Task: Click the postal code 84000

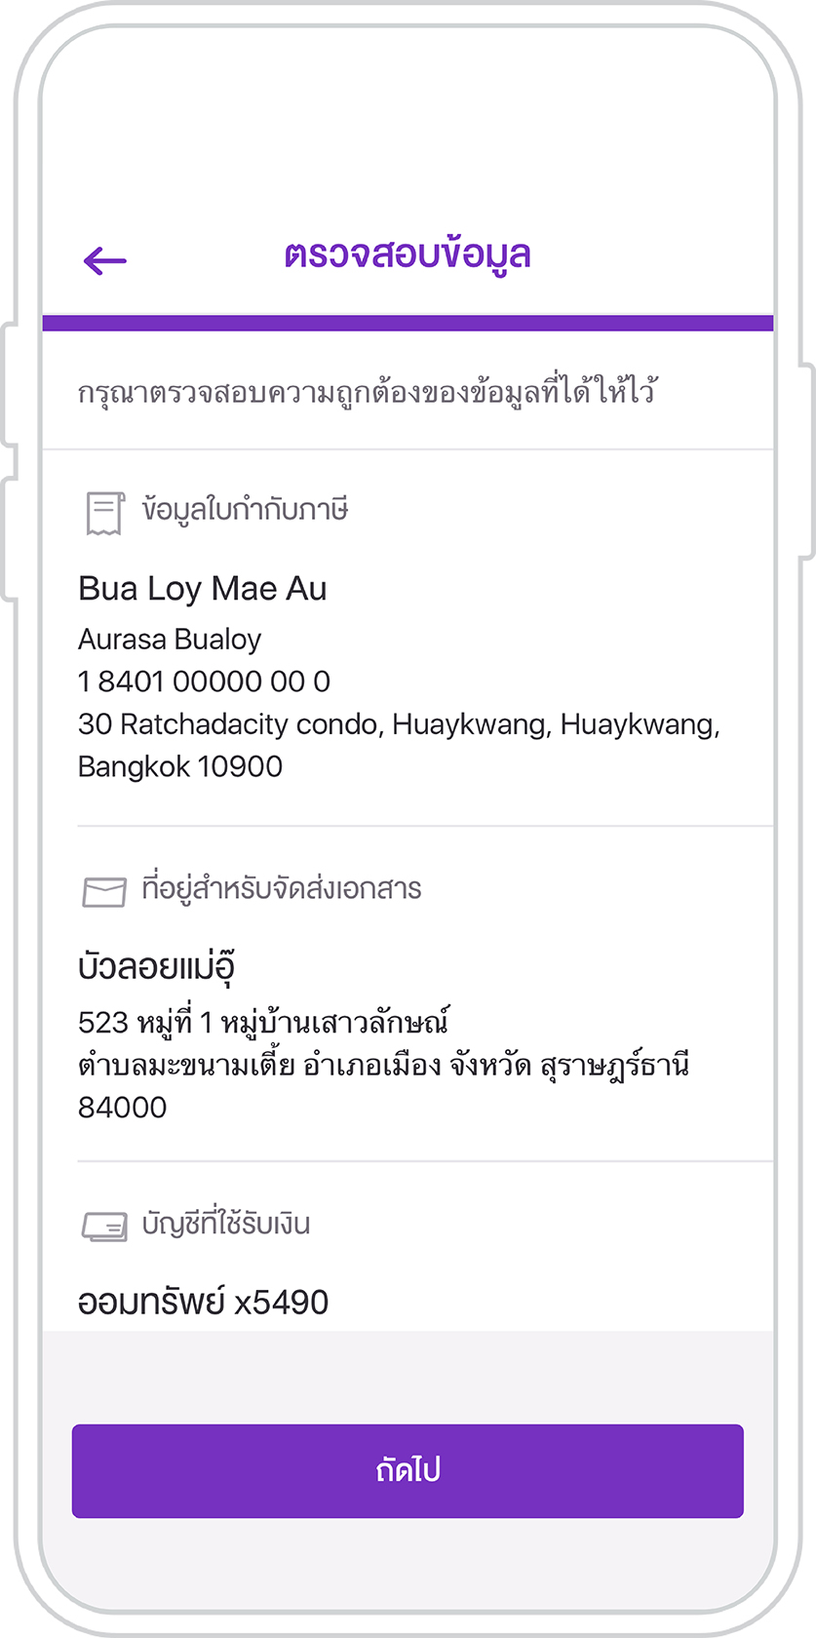Action: coord(123,1108)
